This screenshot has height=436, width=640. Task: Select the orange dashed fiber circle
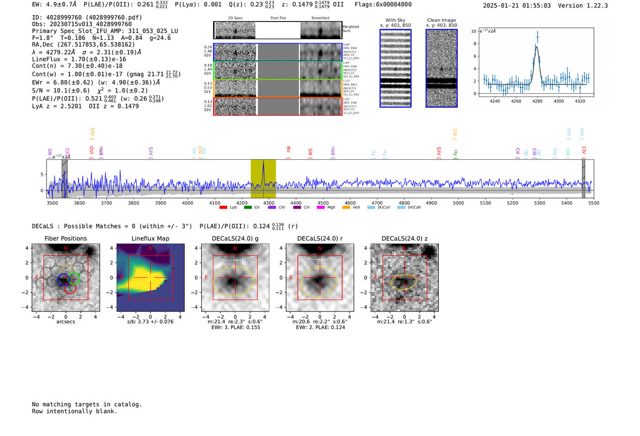67,269
